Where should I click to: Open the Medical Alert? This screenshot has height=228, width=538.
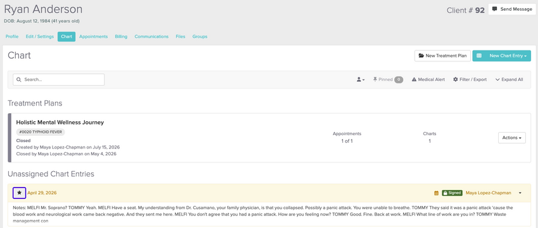(428, 80)
